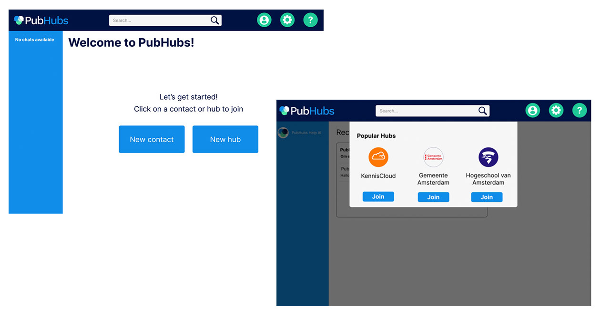Click the KennisCloud hub name
This screenshot has height=330, width=601.
pyautogui.click(x=378, y=176)
